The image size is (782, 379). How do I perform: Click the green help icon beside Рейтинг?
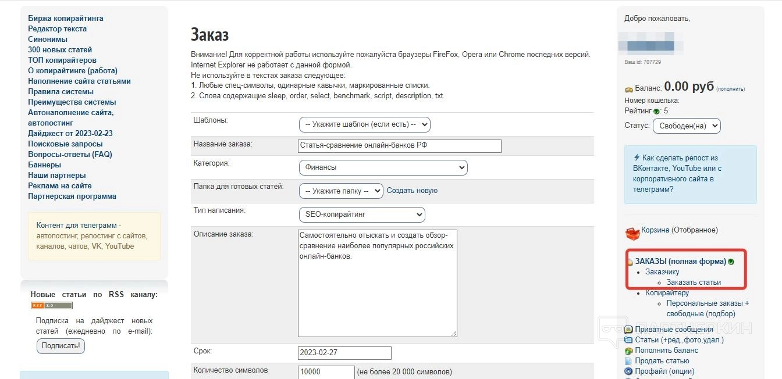[657, 111]
